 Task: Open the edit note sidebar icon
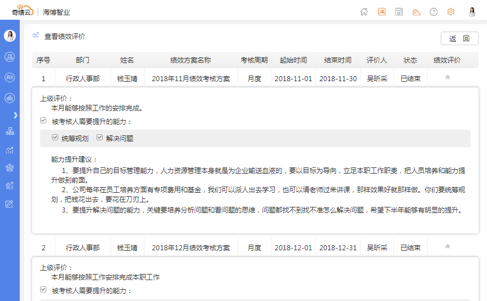tap(10, 204)
